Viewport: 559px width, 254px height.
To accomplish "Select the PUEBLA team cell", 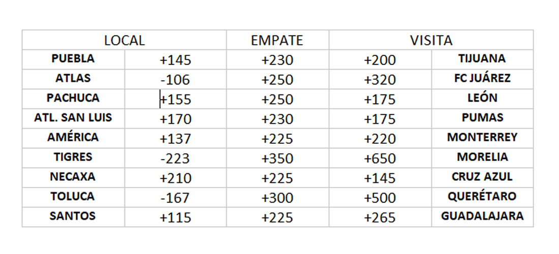I will pos(73,59).
